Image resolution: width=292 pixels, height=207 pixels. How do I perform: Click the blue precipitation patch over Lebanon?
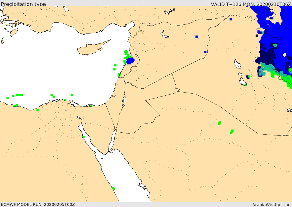(x=130, y=61)
